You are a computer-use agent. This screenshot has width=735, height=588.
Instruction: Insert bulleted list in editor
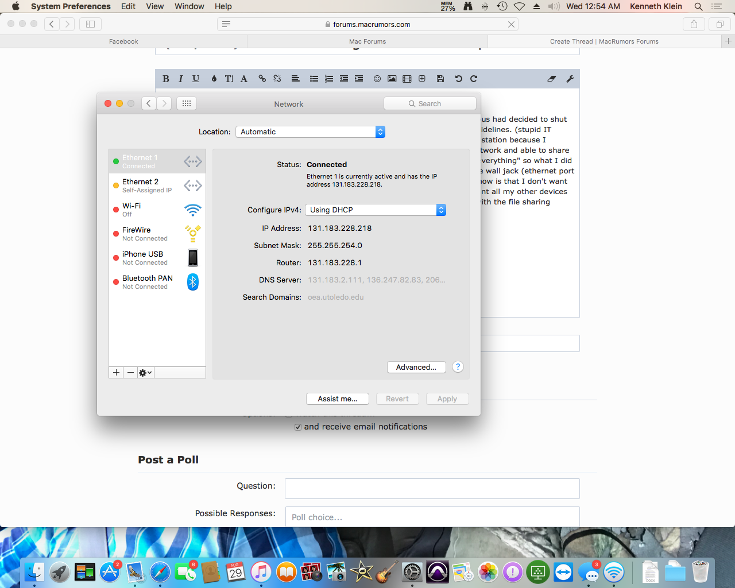[314, 79]
